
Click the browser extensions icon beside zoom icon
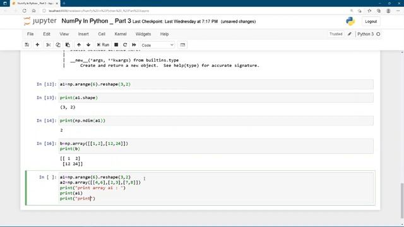(x=360, y=11)
